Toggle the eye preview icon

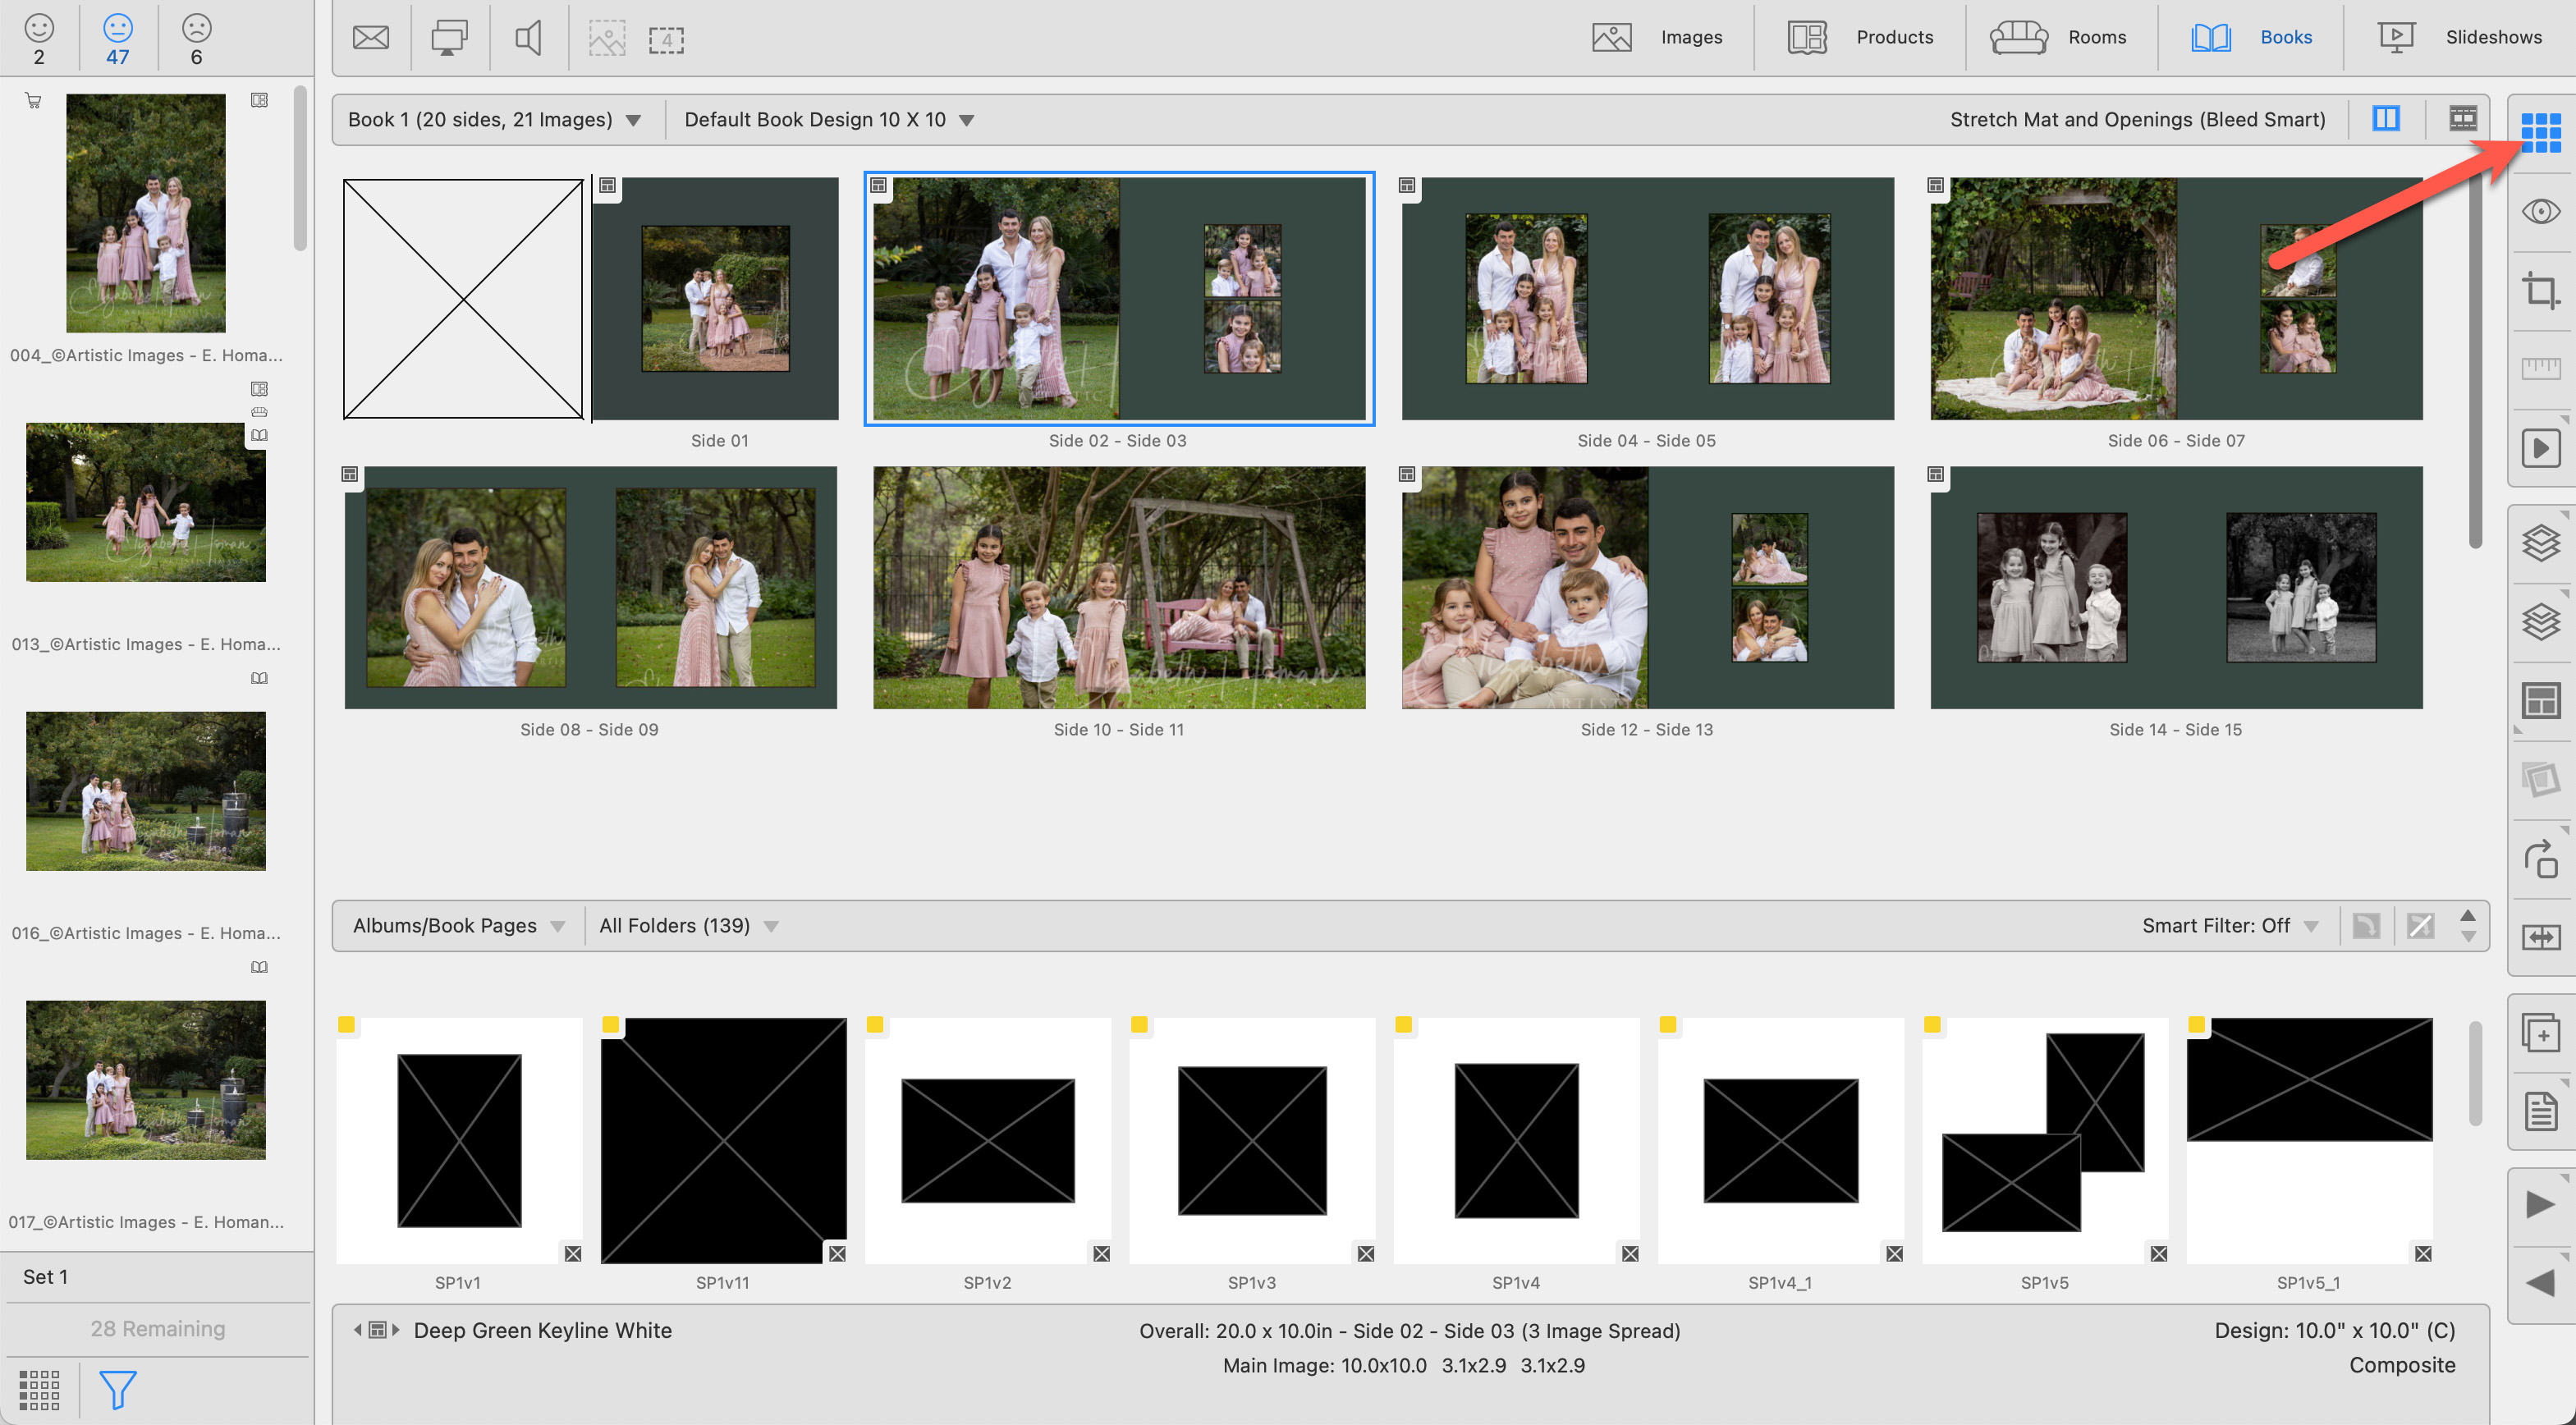tap(2539, 211)
